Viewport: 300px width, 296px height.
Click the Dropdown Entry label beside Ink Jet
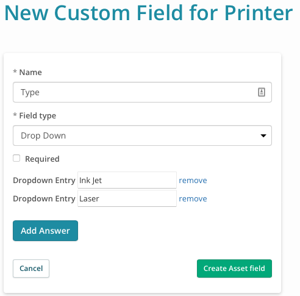(x=44, y=181)
